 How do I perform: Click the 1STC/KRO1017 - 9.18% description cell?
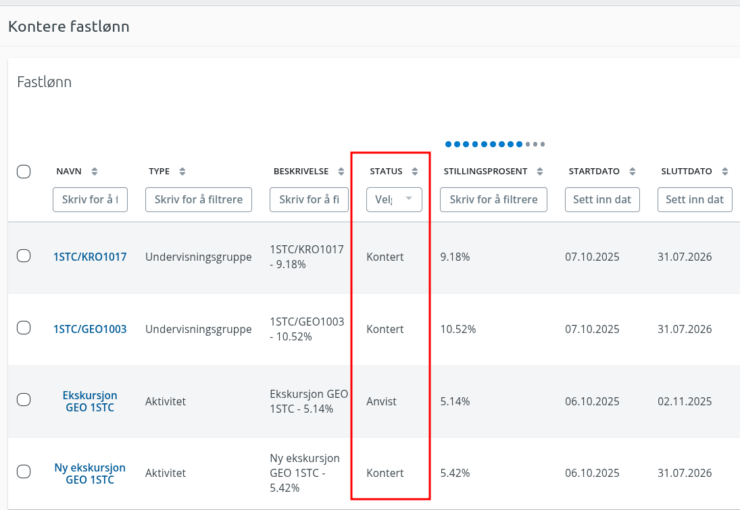point(307,257)
